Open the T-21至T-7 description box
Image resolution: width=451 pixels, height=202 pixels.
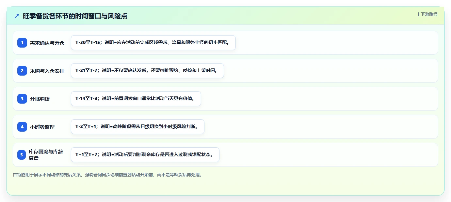[147, 71]
